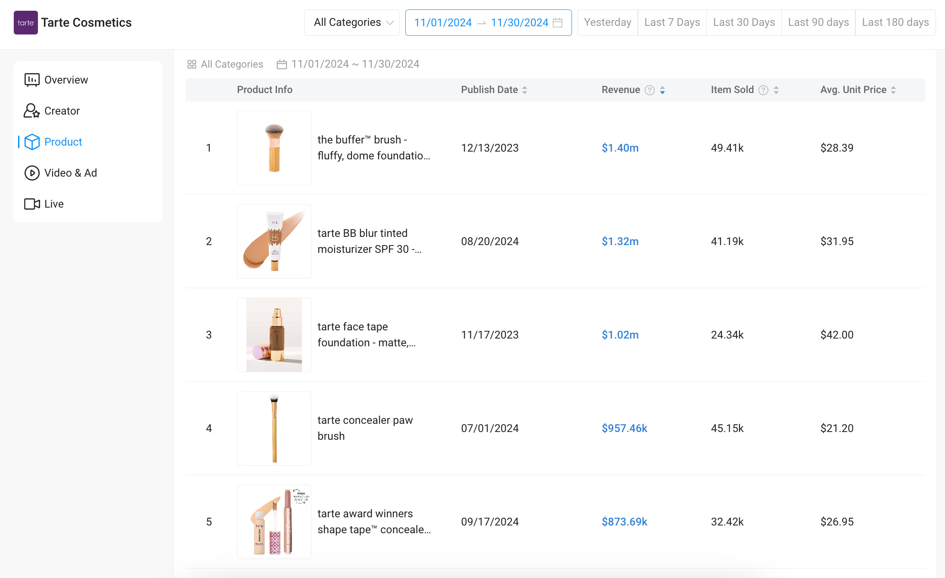Open the face tape foundation thumbnail

coord(274,335)
